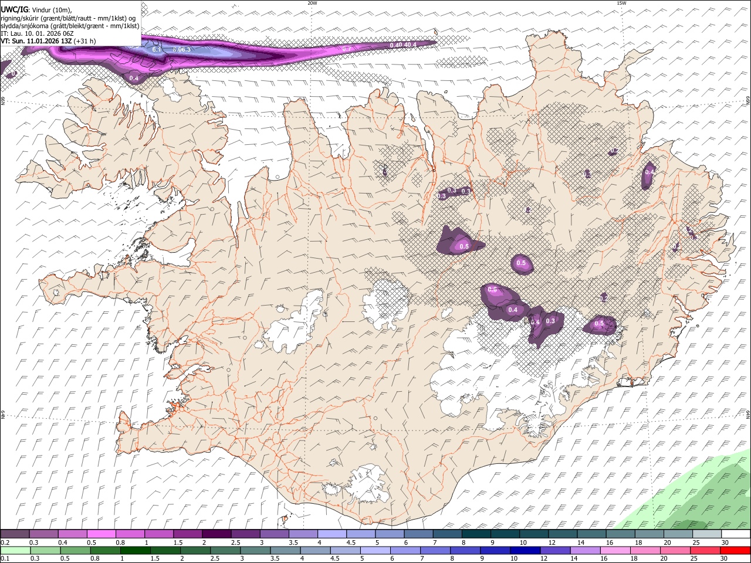
Task: Select the light periwinkle 4 swatch in purple scale
Action: click(x=331, y=534)
